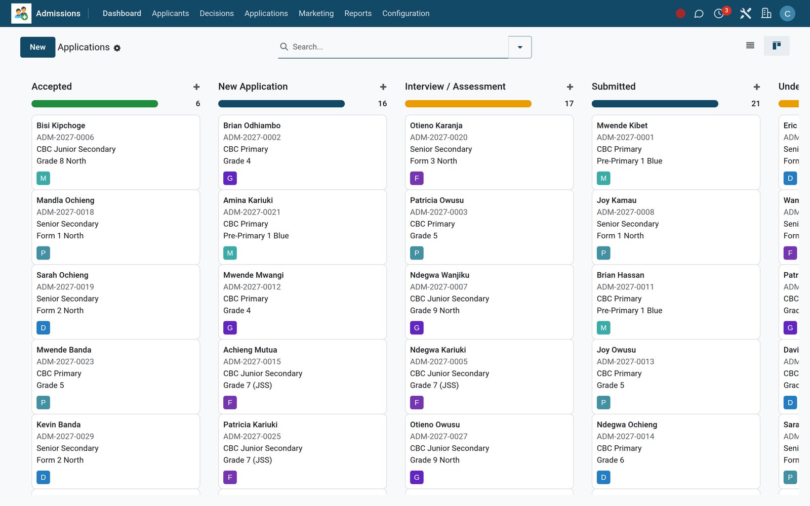Open Applications settings gear icon
The image size is (810, 506).
(117, 48)
